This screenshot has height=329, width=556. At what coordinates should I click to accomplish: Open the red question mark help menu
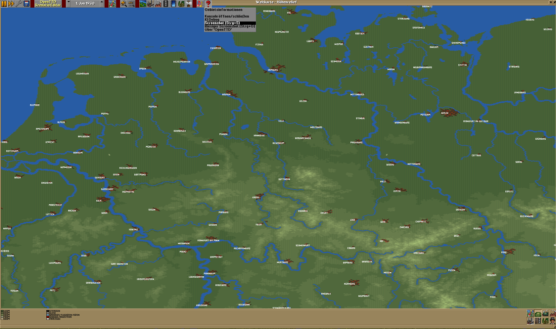coord(208,4)
